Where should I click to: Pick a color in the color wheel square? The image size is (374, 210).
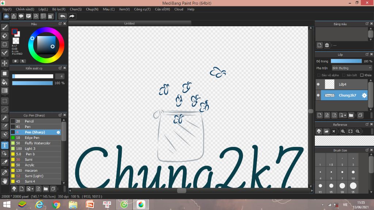click(46, 45)
